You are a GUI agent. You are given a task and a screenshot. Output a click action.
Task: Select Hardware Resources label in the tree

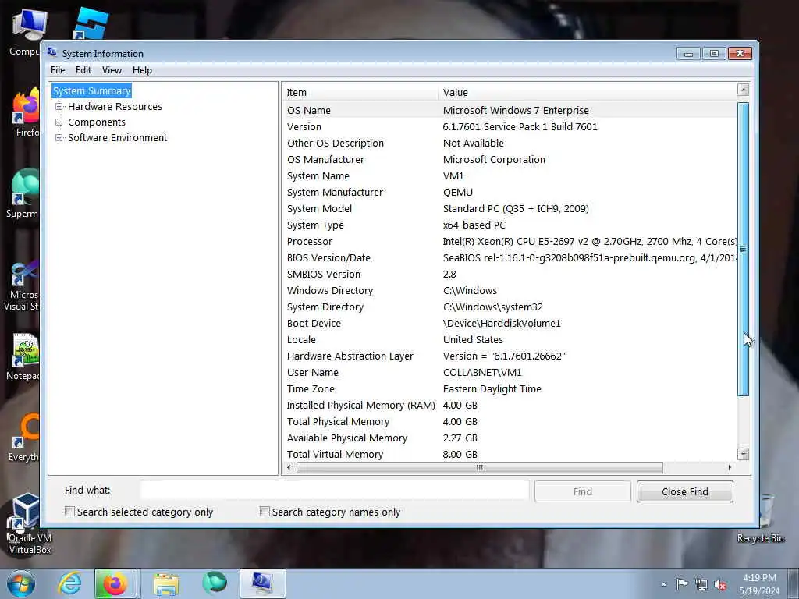point(115,106)
